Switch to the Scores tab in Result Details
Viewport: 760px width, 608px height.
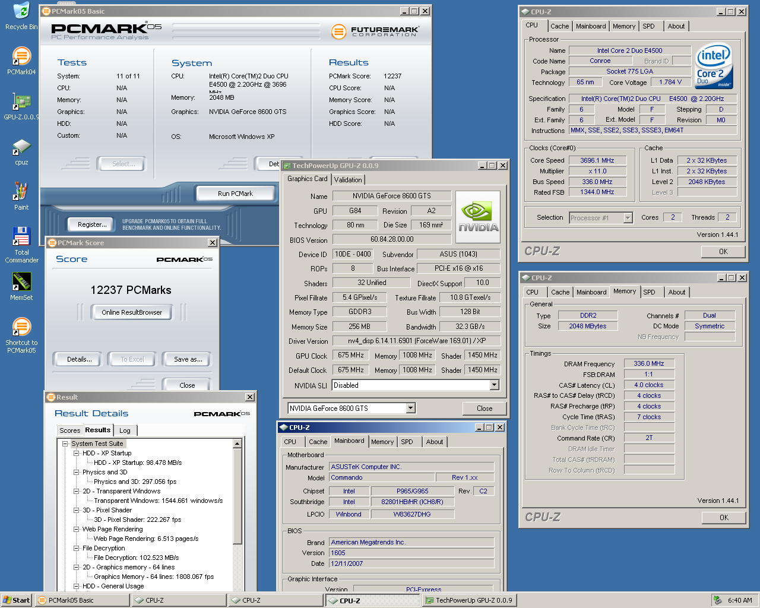click(x=69, y=430)
